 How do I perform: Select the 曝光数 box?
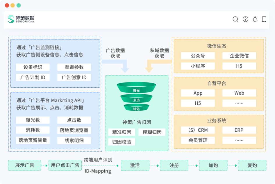[33, 120]
